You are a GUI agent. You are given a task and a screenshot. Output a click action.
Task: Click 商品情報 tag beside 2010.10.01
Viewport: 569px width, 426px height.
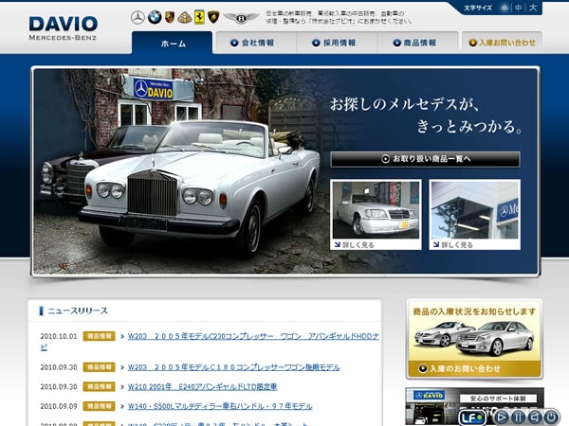coord(99,336)
